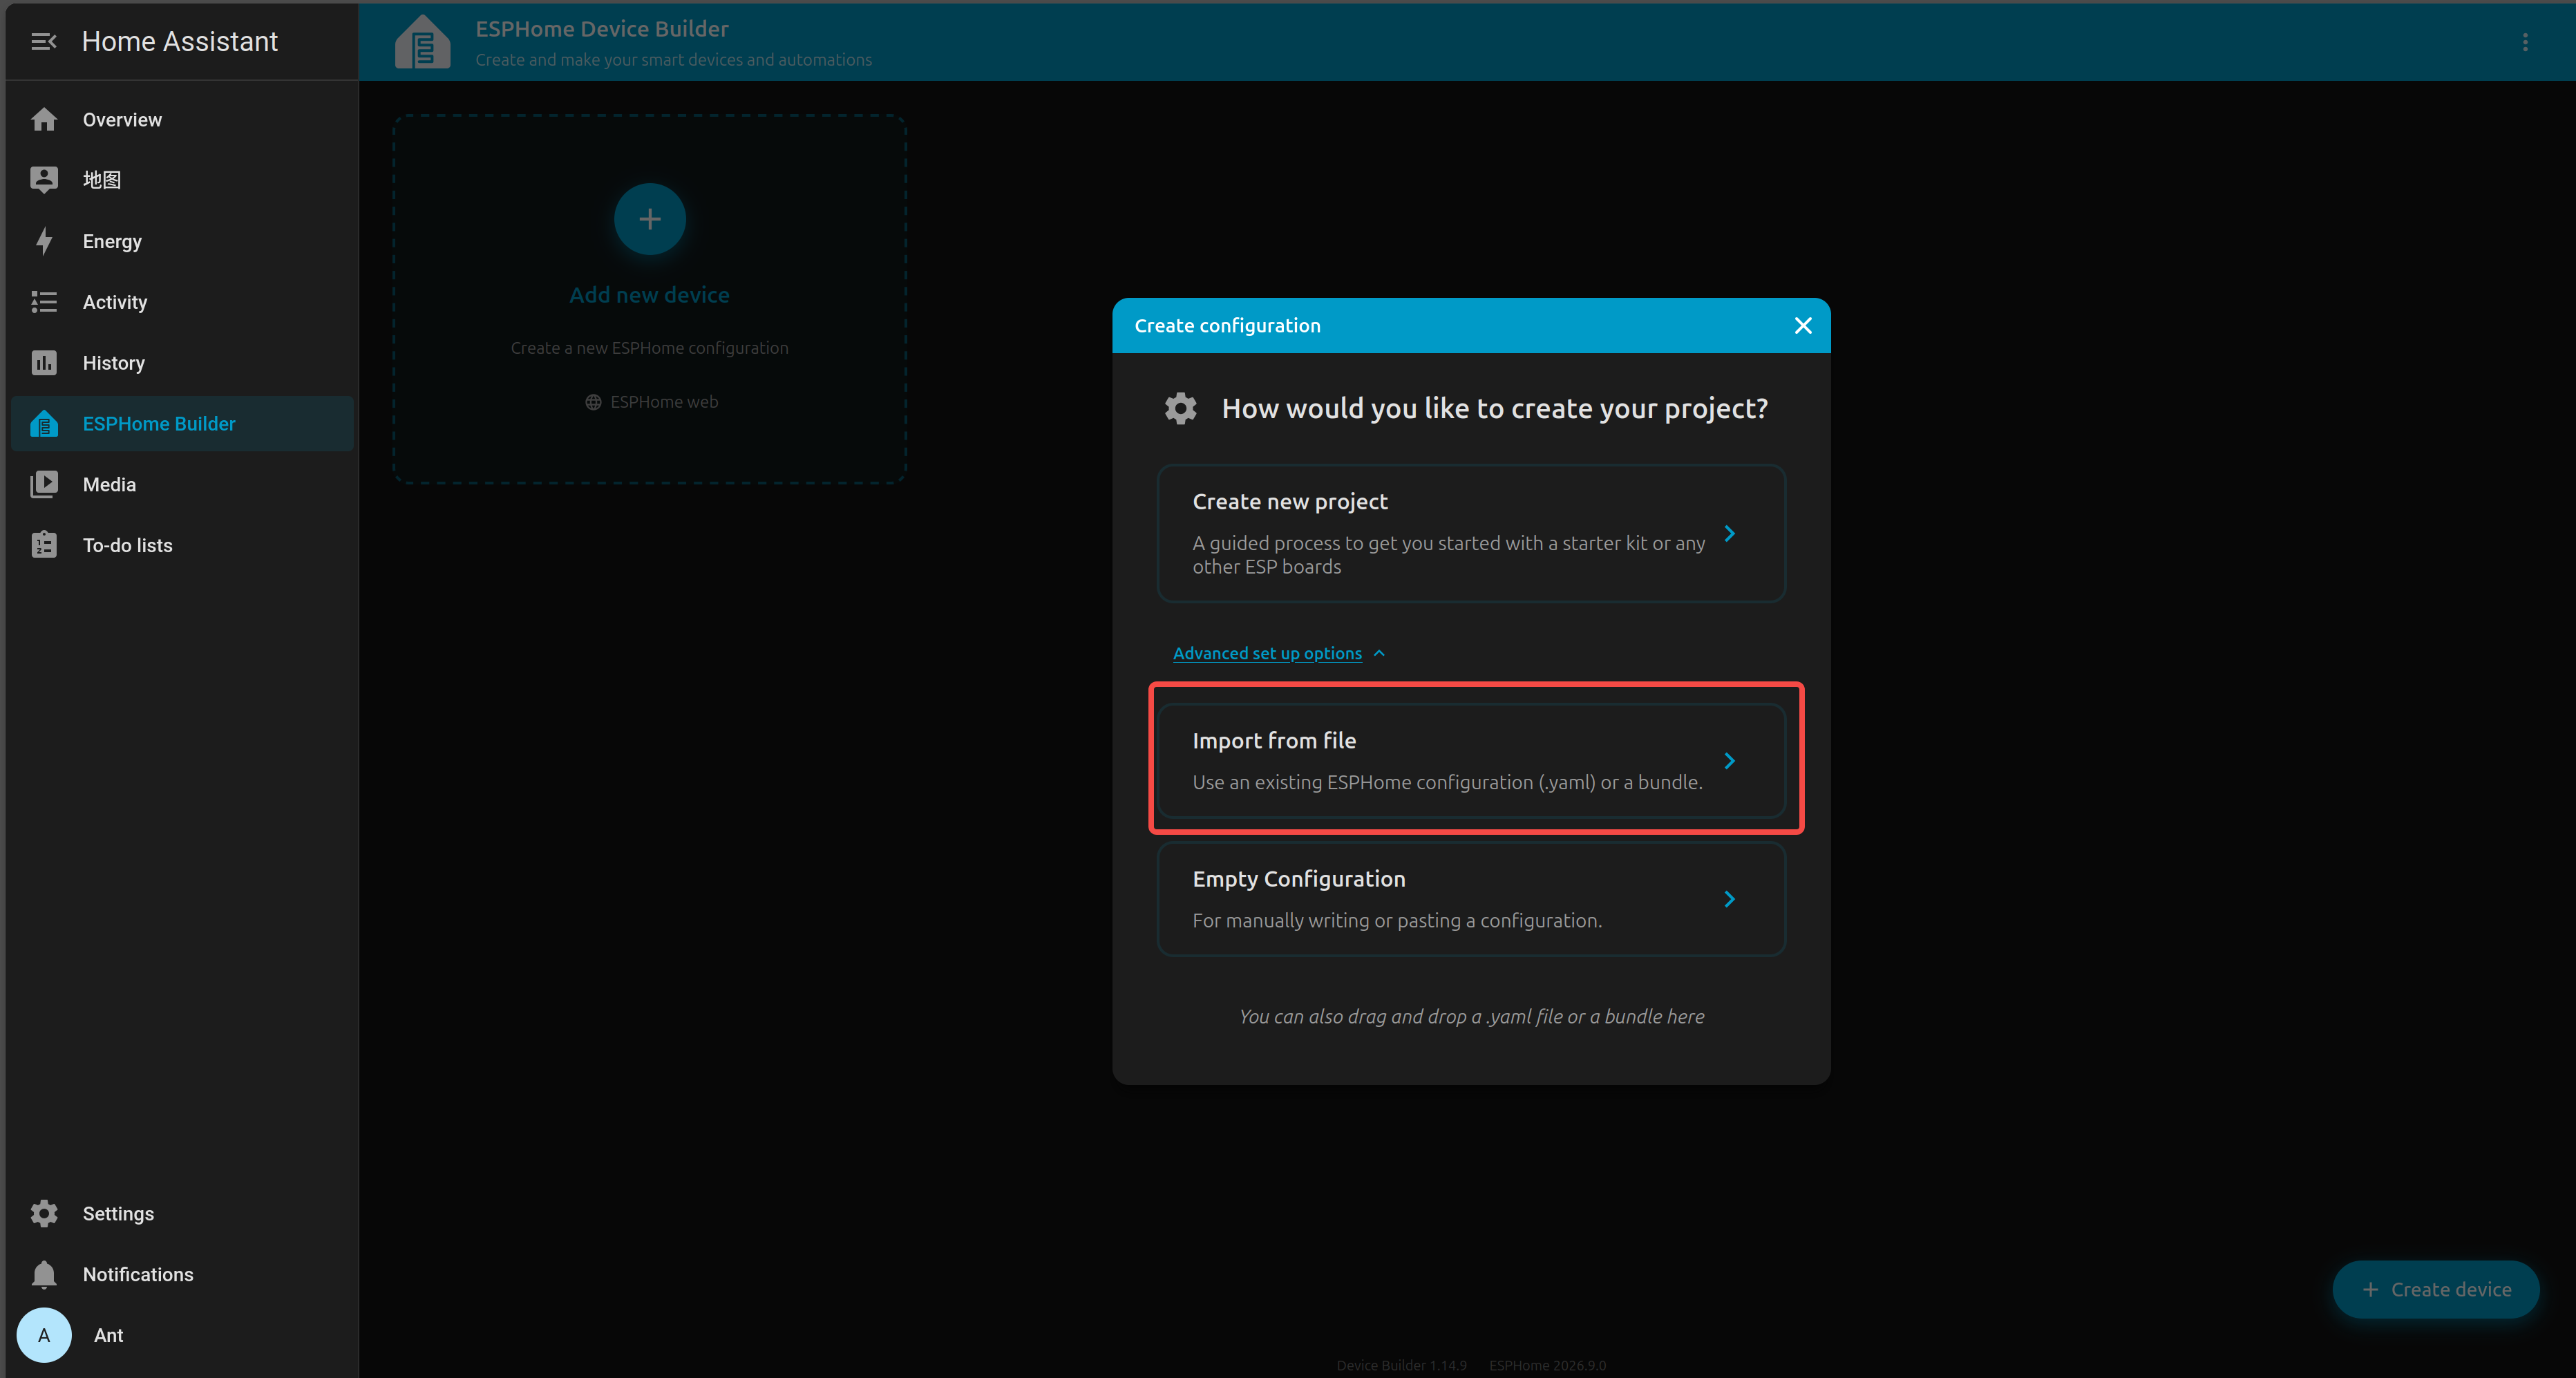Open the three-dot overflow menu
2576x1378 pixels.
click(2525, 42)
